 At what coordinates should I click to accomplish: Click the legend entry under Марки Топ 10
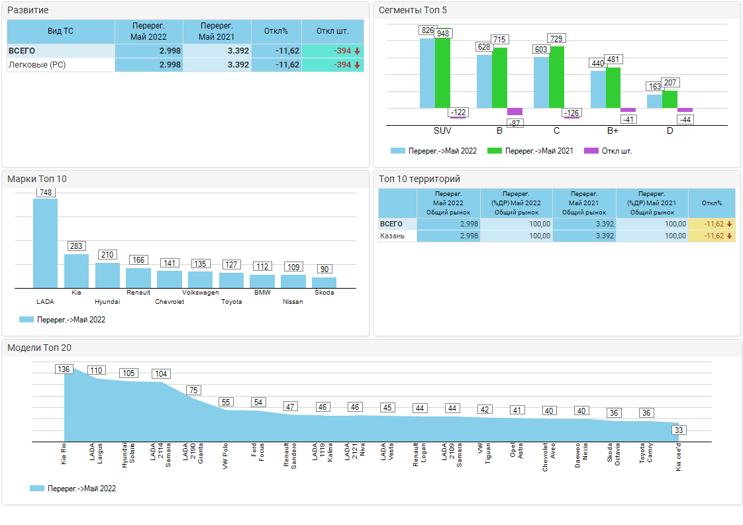coord(62,320)
